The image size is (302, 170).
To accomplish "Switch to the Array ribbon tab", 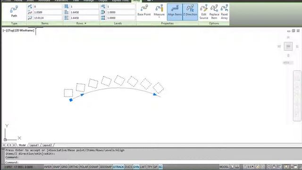I will 136,1.
